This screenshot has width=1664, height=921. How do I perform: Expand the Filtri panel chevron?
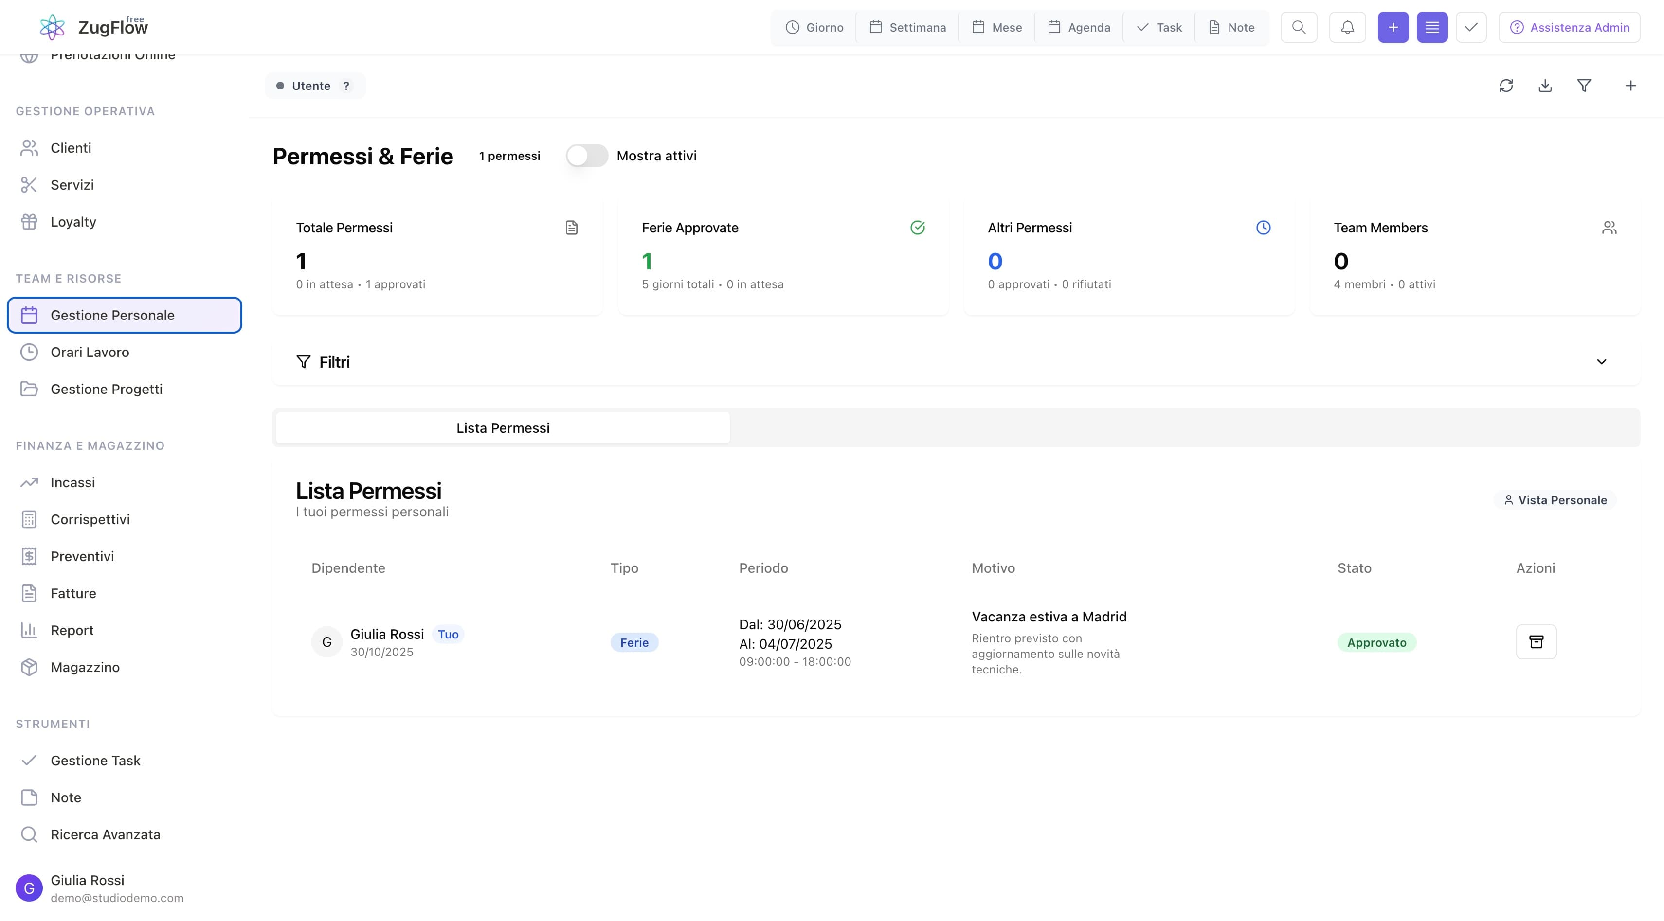point(1601,362)
